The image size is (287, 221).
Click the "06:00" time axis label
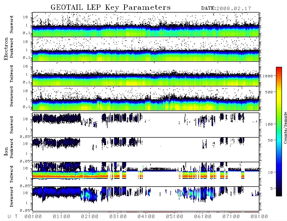(x=203, y=217)
